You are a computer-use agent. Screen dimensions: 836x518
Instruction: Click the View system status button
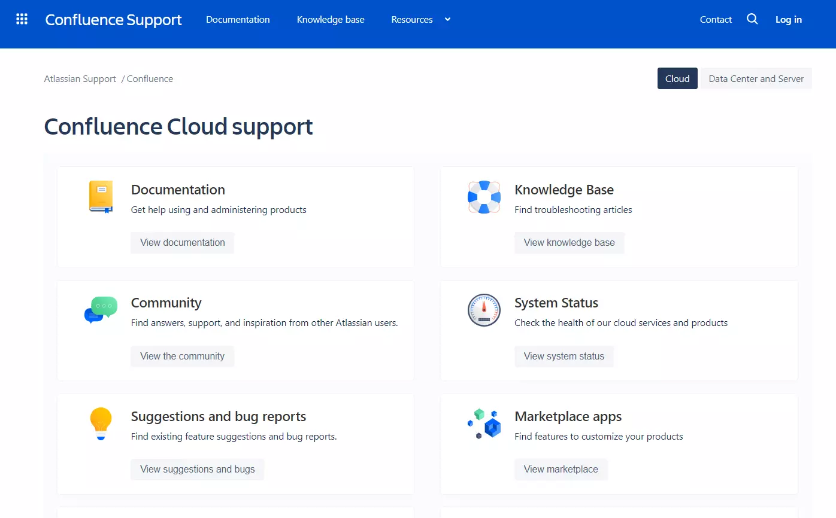click(564, 356)
